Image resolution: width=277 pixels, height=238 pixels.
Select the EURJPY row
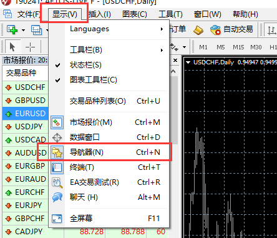click(26, 206)
